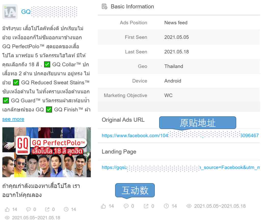Viewport: 262px width, 223px height.
Task: Click the Basic Information document icon
Action: coord(104,7)
